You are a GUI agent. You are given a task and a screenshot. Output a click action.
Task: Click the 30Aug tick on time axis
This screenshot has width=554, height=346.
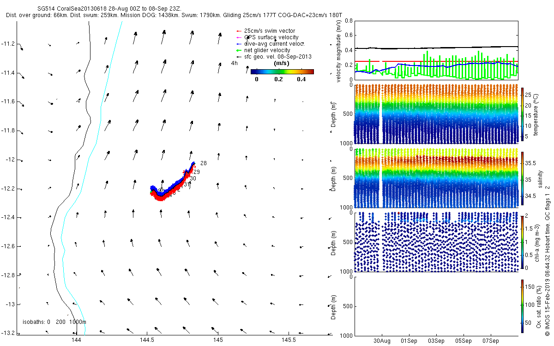coord(382,341)
